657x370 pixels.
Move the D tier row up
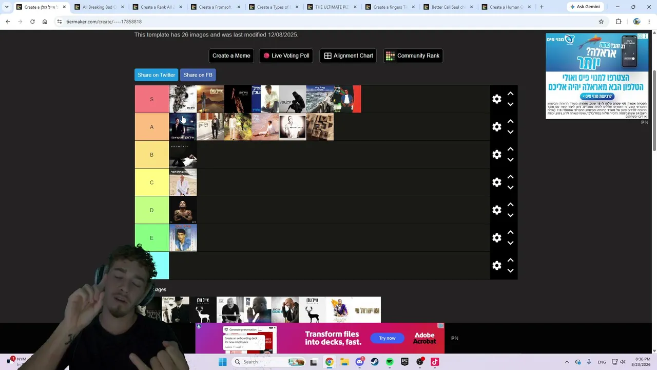[x=510, y=205]
